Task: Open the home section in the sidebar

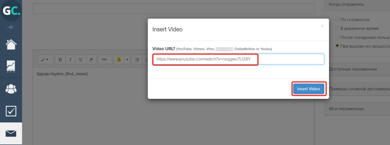Action: pos(11,45)
